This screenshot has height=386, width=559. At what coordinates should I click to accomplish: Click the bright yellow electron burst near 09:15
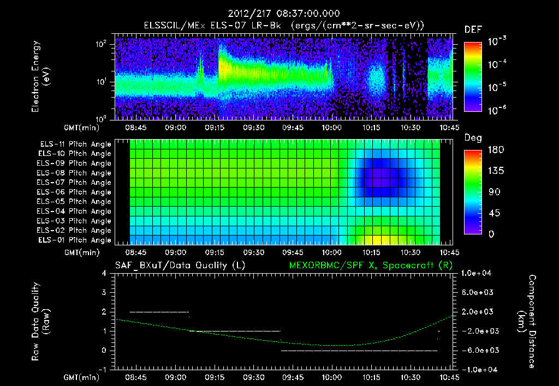click(223, 66)
